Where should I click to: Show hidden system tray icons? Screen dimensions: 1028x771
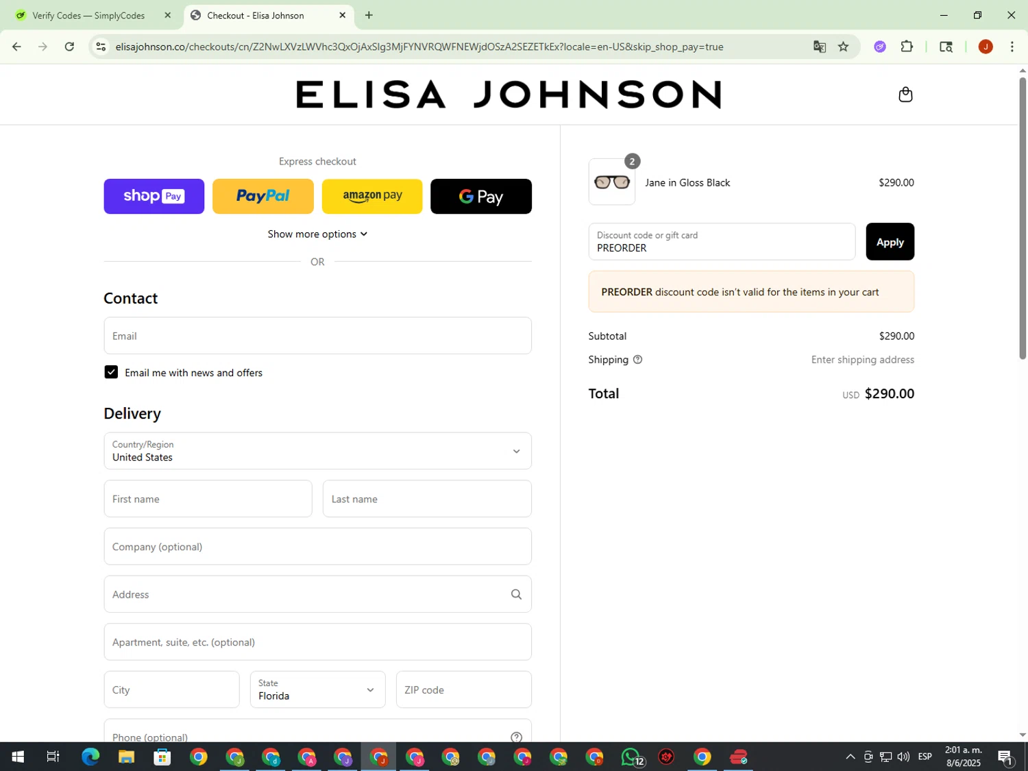pos(850,757)
